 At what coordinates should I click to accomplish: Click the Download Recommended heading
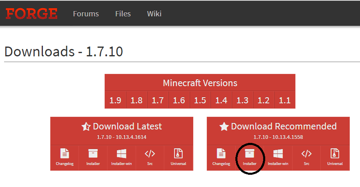[x=278, y=127]
